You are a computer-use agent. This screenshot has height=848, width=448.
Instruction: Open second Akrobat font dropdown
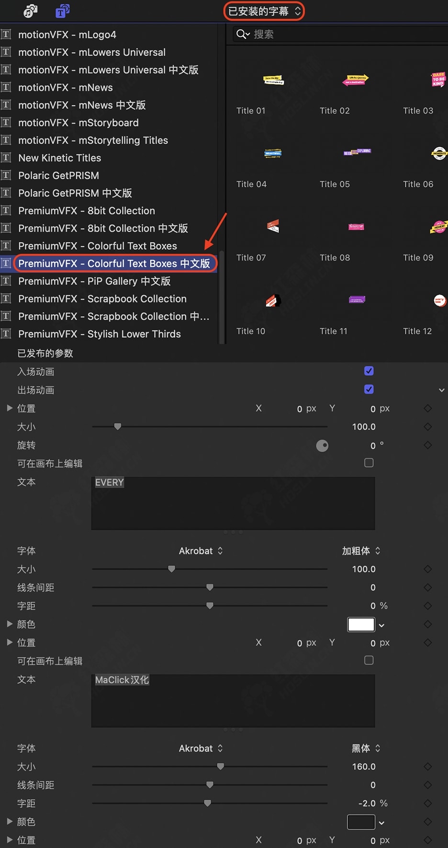pyautogui.click(x=201, y=748)
